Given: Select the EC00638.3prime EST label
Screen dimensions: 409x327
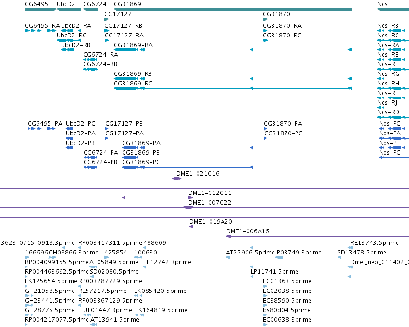Looking at the screenshot, I should [x=287, y=320].
